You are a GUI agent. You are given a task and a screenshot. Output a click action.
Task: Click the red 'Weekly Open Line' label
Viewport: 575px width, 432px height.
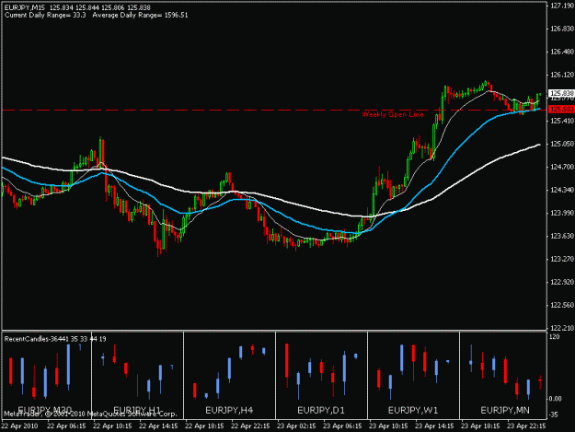[x=393, y=114]
